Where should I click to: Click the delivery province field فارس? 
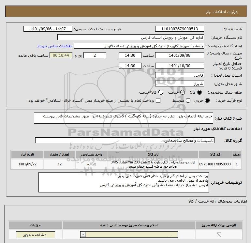(x=179, y=75)
